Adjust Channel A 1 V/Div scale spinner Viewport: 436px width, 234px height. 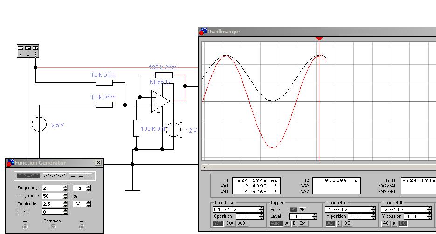pos(373,210)
